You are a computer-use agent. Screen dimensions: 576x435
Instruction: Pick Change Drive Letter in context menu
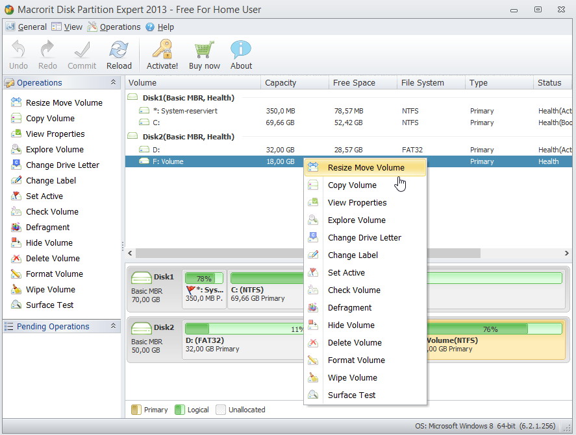coord(366,238)
